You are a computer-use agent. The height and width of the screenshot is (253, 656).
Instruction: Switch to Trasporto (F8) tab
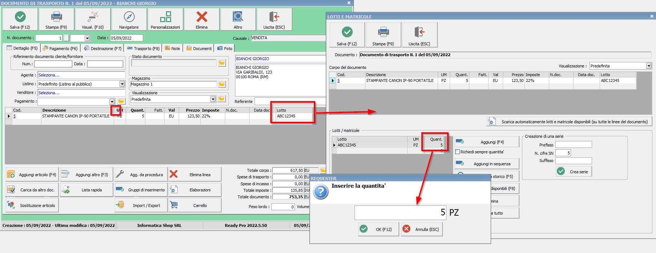click(x=143, y=48)
